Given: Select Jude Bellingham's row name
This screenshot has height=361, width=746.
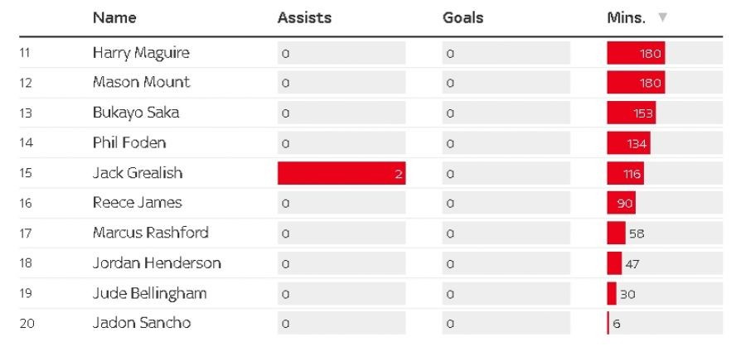Looking at the screenshot, I should coord(150,293).
